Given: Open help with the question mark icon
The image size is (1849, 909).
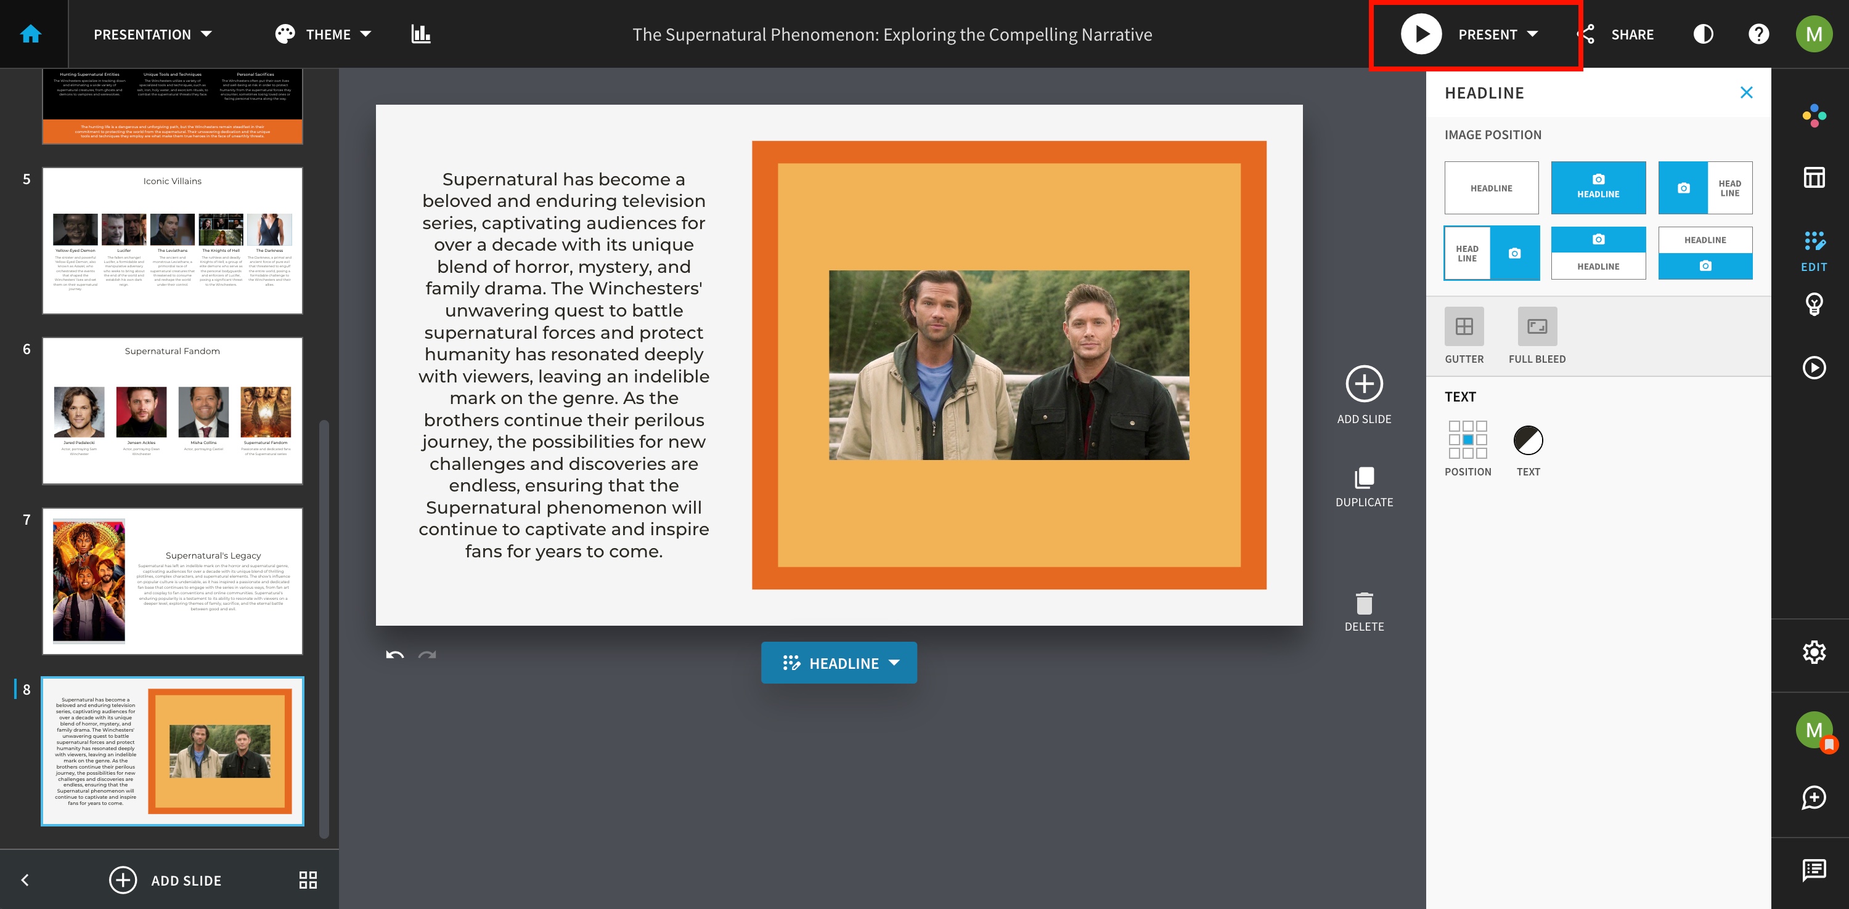Looking at the screenshot, I should pos(1758,34).
